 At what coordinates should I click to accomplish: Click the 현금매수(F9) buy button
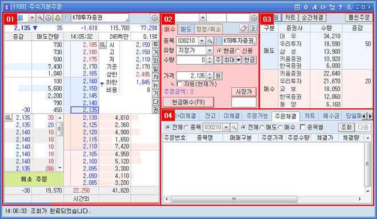[x=188, y=102]
